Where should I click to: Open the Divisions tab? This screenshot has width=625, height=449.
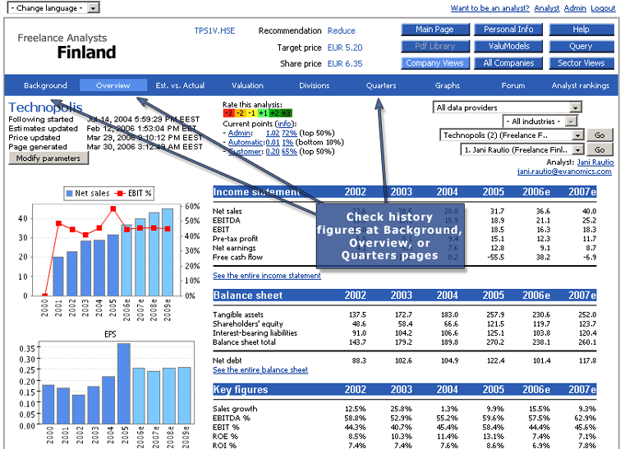pyautogui.click(x=315, y=85)
